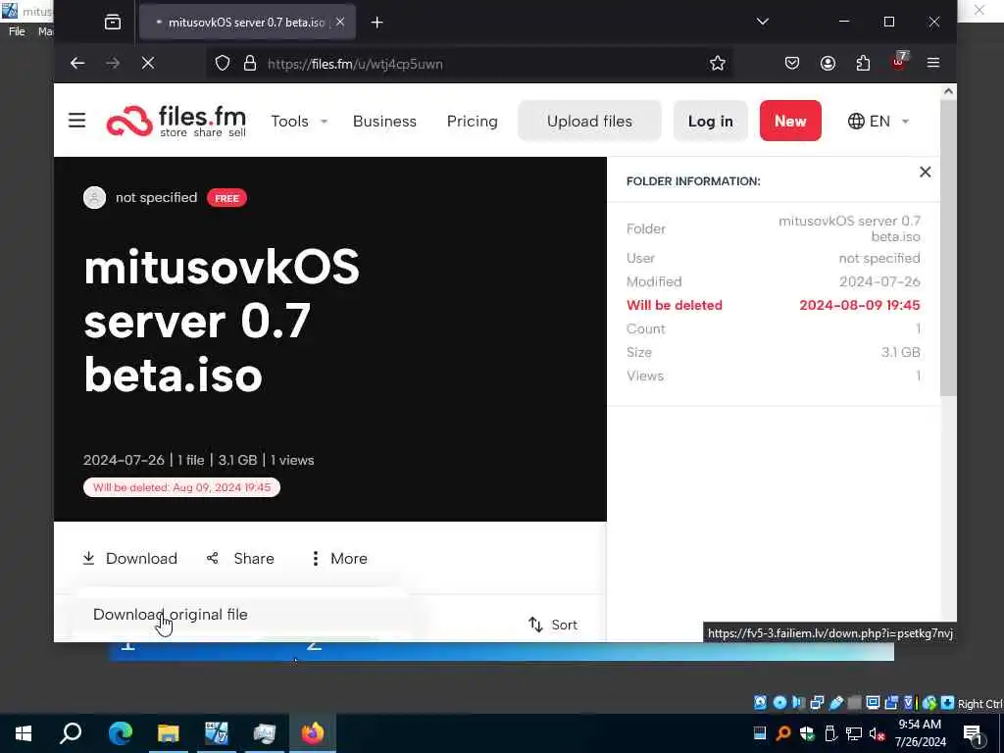This screenshot has height=753, width=1004.
Task: Click the Windows Security tray icon
Action: pos(807,733)
